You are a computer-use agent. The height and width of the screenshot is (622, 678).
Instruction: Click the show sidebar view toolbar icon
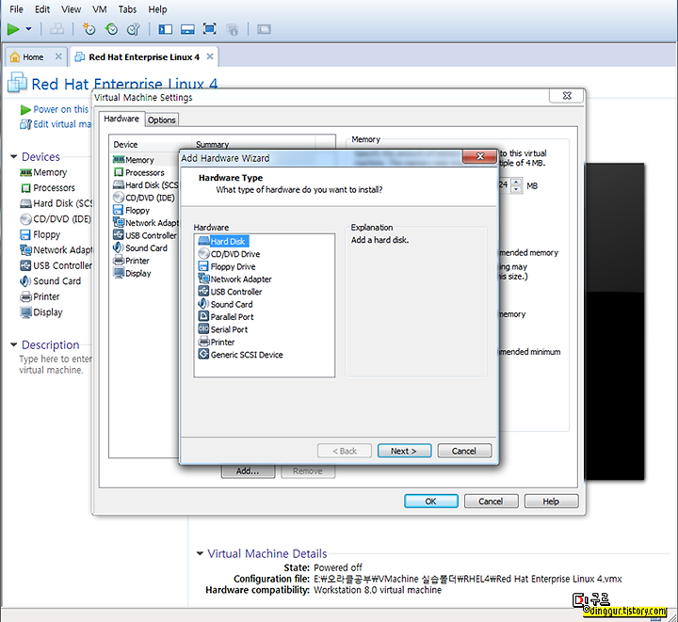point(165,29)
